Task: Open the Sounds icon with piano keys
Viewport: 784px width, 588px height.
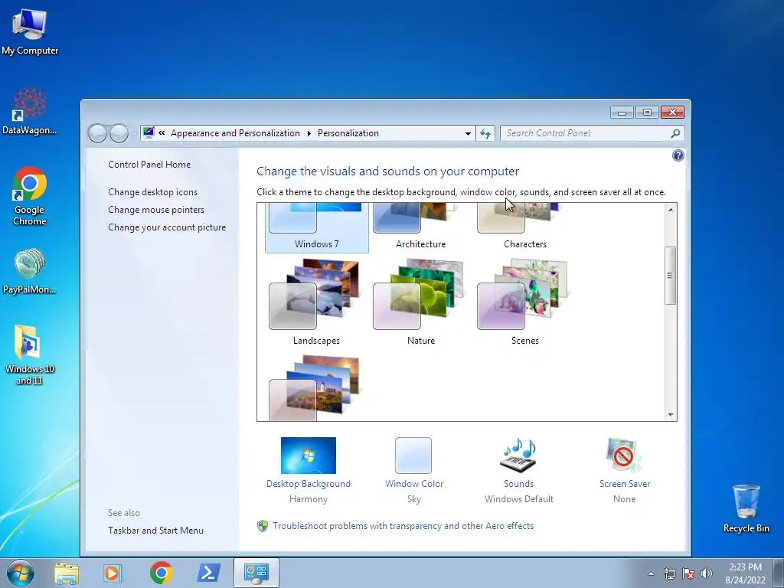Action: click(x=518, y=456)
